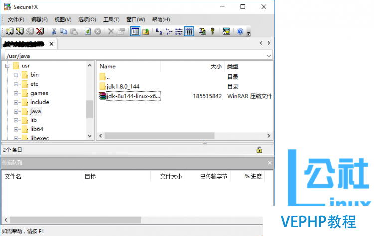Click the next tab arrow
The width and height of the screenshot is (374, 236).
pos(269,43)
